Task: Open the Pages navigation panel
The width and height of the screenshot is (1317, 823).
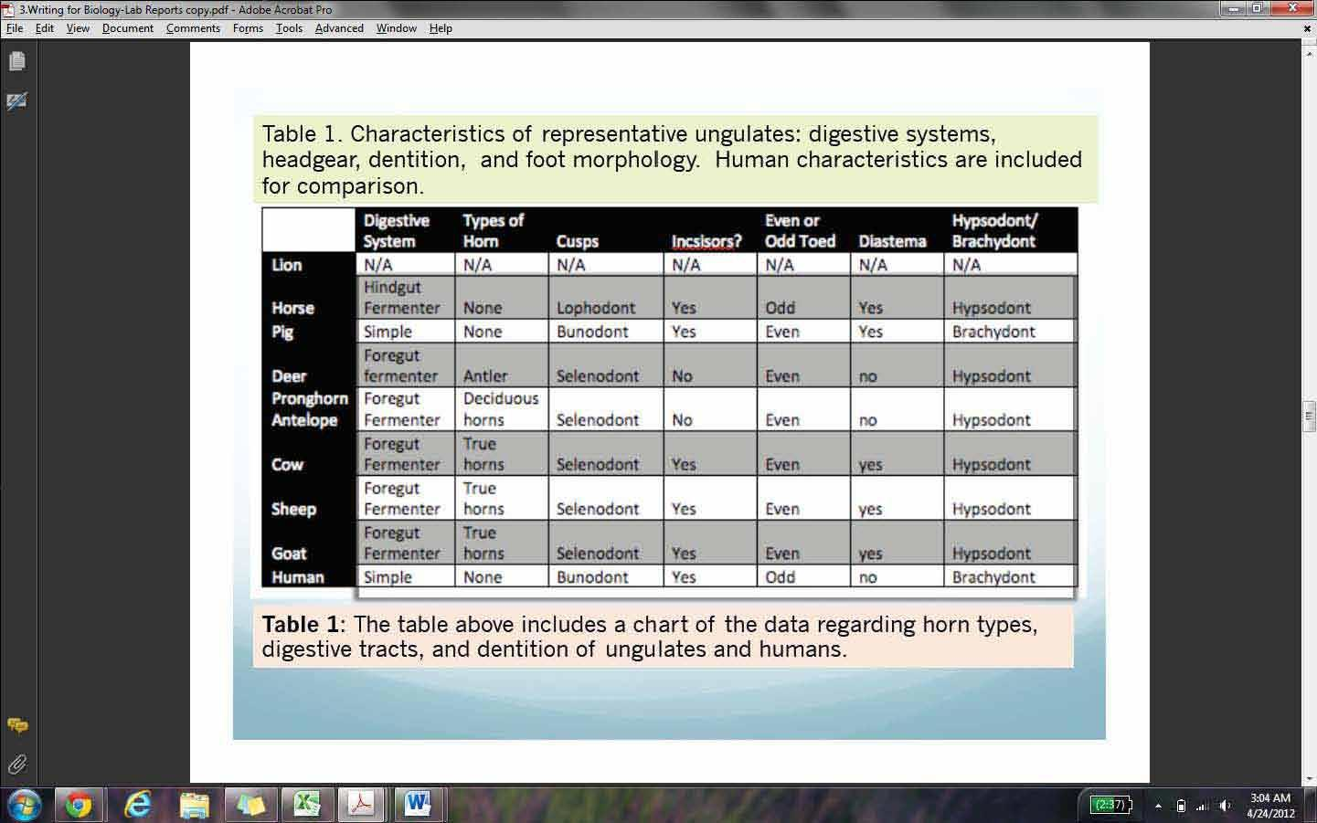Action: [16, 60]
